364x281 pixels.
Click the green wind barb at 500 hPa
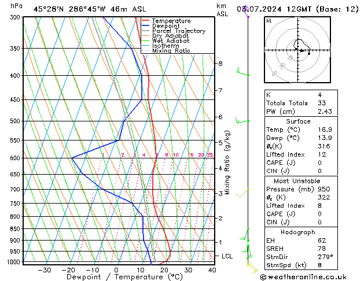pos(242,120)
